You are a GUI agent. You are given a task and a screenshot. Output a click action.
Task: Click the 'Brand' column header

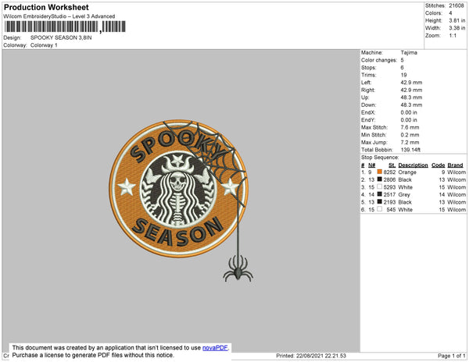(x=455, y=165)
